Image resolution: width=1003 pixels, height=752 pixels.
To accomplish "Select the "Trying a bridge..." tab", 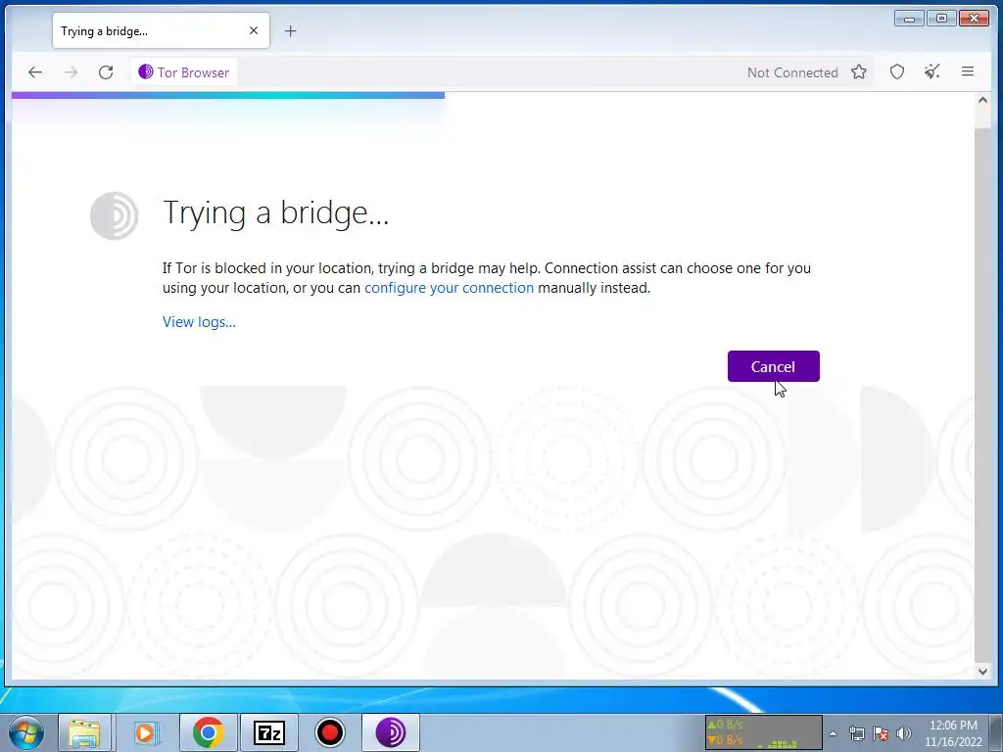I will click(162, 30).
